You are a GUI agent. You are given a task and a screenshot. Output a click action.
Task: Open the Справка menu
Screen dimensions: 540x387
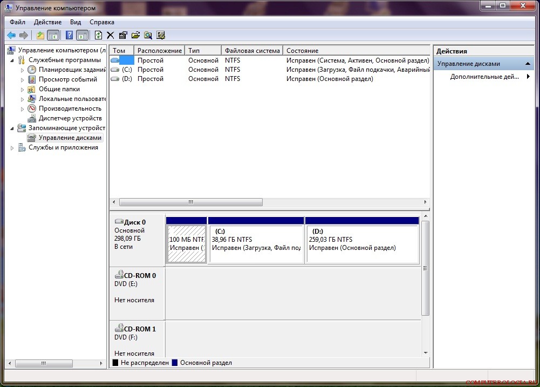coord(101,22)
